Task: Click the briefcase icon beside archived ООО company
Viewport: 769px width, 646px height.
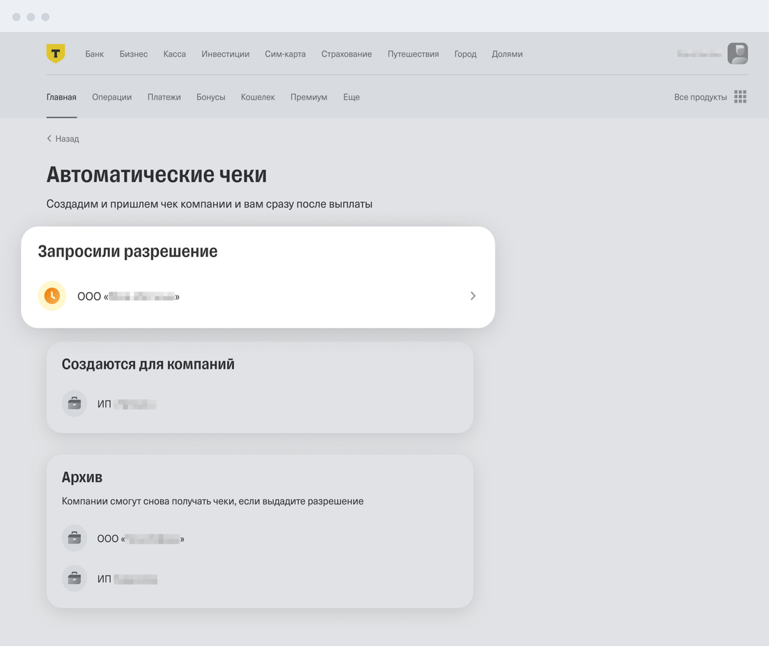Action: 75,538
